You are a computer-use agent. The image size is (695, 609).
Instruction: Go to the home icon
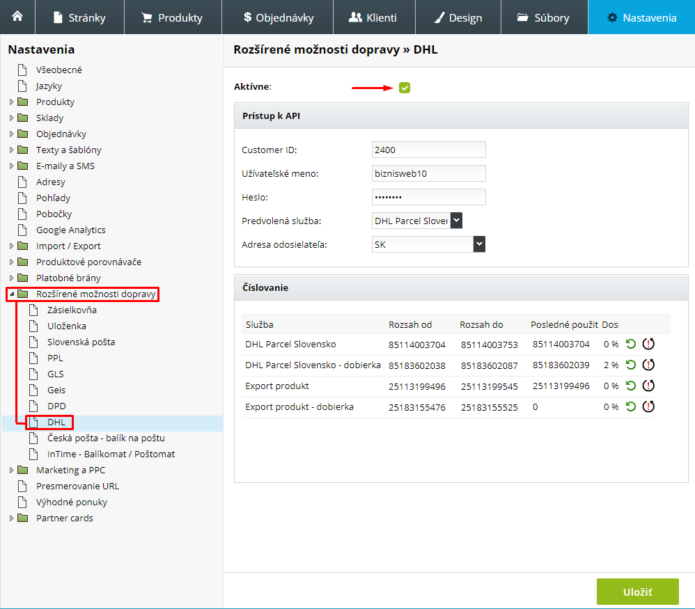tap(17, 17)
